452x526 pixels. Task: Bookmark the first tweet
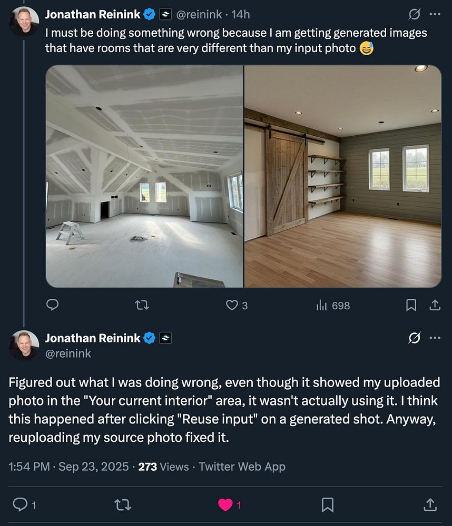[x=411, y=305]
